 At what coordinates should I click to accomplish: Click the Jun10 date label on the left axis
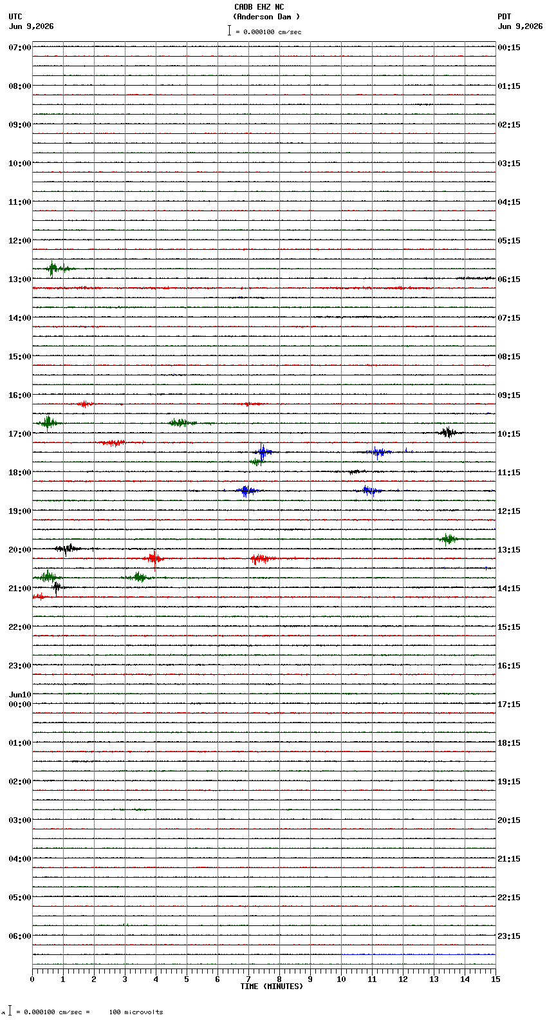pyautogui.click(x=20, y=695)
